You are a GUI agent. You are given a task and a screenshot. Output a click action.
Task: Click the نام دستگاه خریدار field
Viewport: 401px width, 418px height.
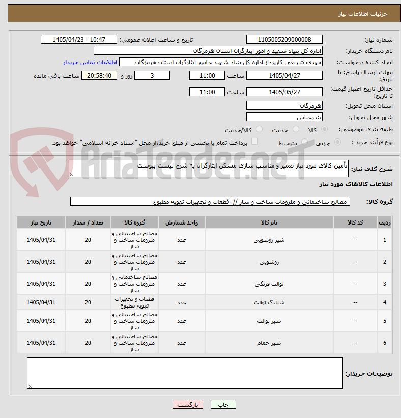click(x=208, y=50)
